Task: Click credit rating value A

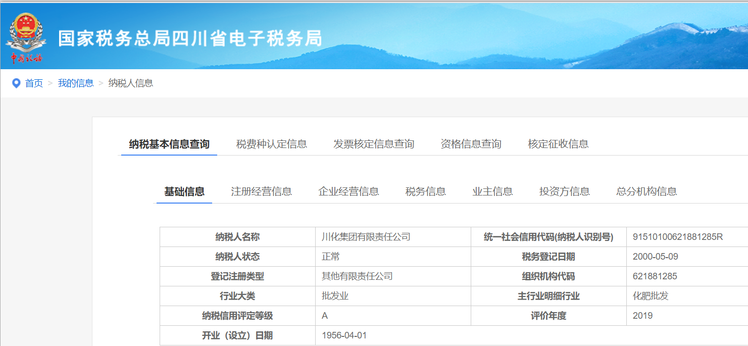Action: coord(325,316)
